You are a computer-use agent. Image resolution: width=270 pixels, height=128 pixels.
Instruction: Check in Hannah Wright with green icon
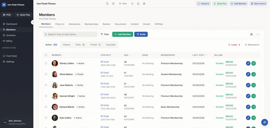tap(253, 96)
